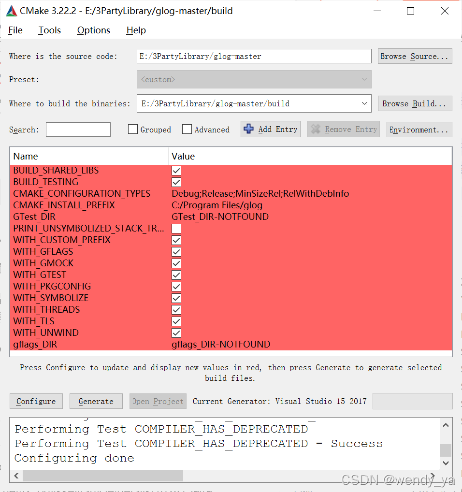462x492 pixels.
Task: Toggle WITH_GMOCK checkbox
Action: [x=176, y=263]
